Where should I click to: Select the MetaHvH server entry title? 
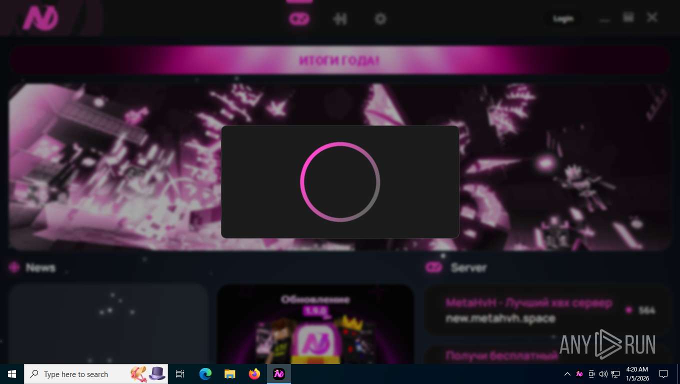tap(528, 303)
